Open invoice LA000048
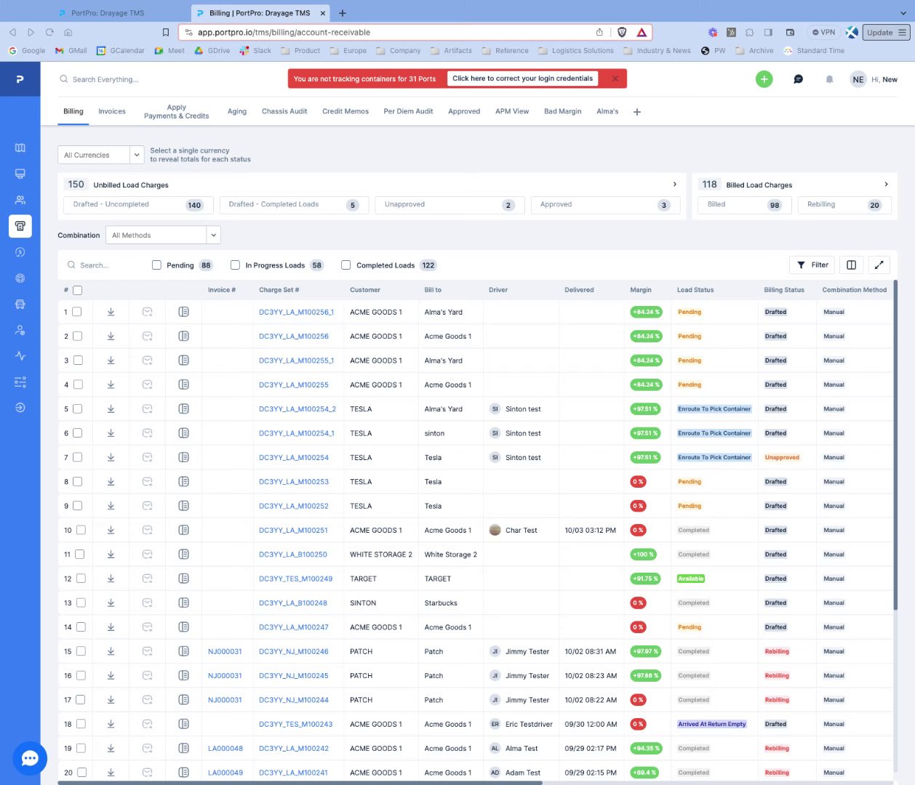The width and height of the screenshot is (915, 785). pyautogui.click(x=225, y=749)
